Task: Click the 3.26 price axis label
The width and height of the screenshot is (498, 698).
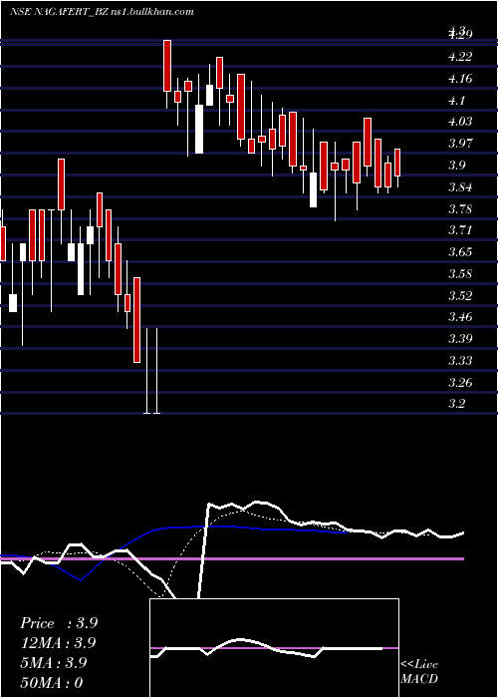Action: pyautogui.click(x=459, y=382)
